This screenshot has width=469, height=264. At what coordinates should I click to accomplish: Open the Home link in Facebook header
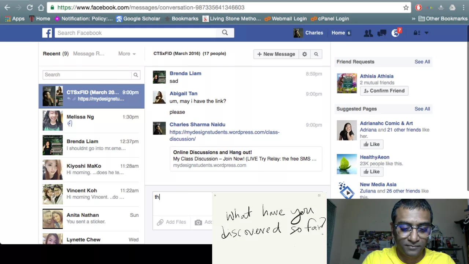[x=338, y=33]
